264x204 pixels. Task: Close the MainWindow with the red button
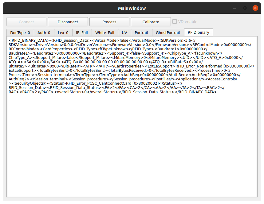[255, 8]
